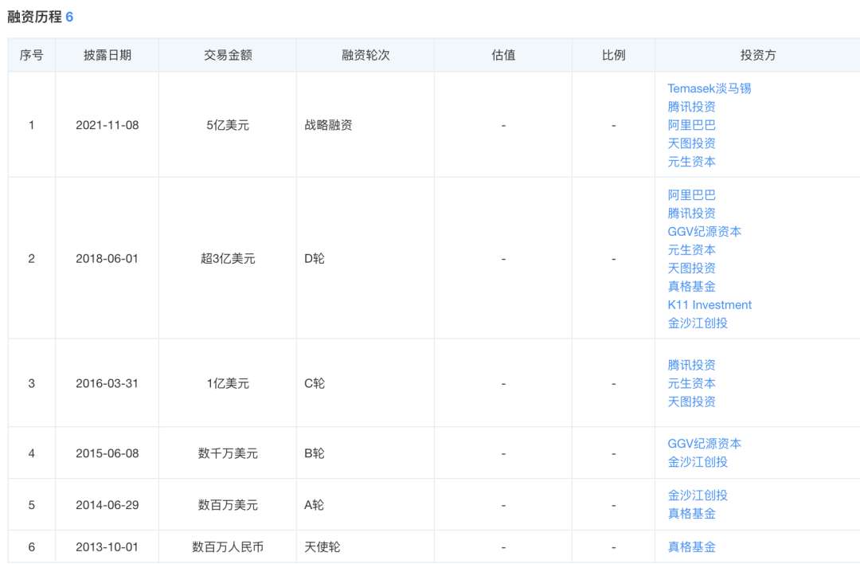This screenshot has width=860, height=564.
Task: Open 金沙江创投 link in the A轮 row
Action: pyautogui.click(x=697, y=495)
